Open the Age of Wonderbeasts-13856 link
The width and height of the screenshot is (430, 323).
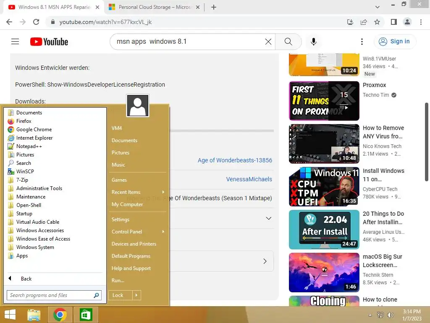coord(235,160)
